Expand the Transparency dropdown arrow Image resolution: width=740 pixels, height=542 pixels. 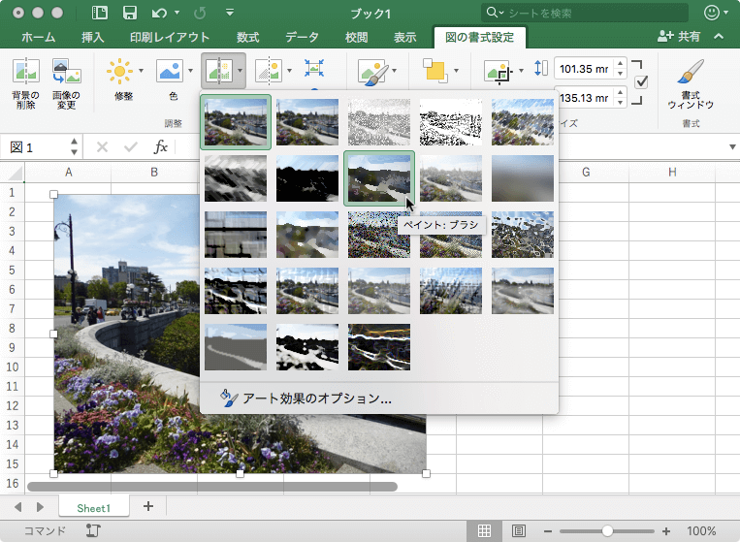click(289, 71)
